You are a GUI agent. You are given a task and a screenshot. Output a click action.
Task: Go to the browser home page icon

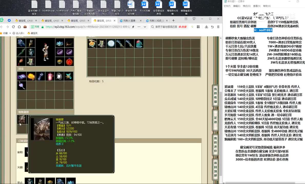pos(19,27)
